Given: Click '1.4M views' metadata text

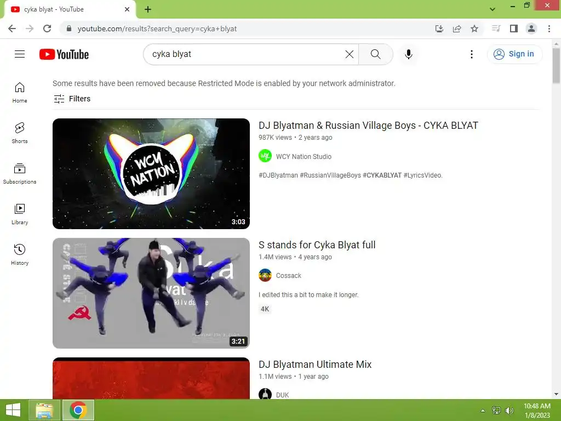Looking at the screenshot, I should pos(275,257).
